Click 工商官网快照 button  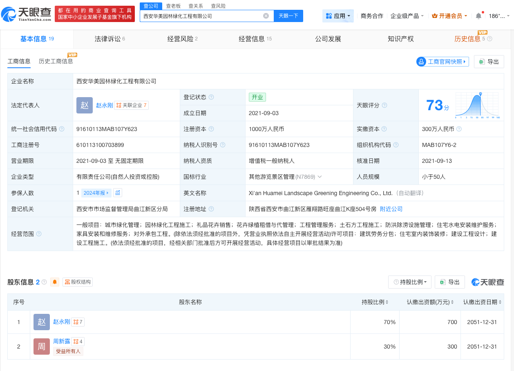[x=442, y=62]
